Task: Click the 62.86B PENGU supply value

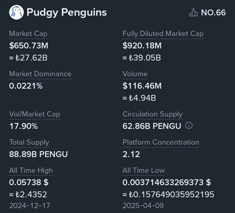Action: pyautogui.click(x=152, y=126)
